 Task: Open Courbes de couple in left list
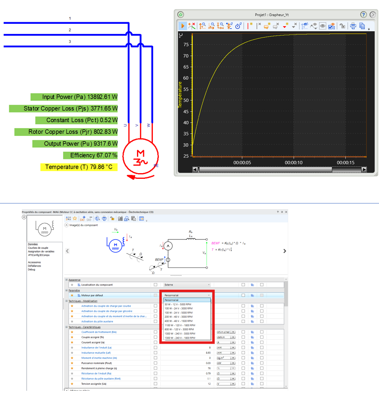pos(38,248)
